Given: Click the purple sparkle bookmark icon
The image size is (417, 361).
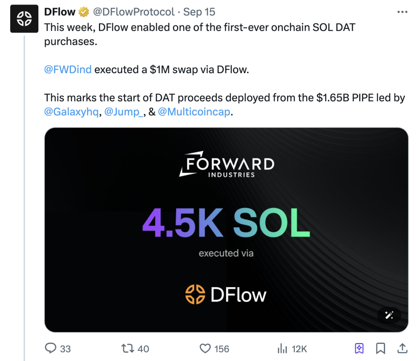Looking at the screenshot, I should 359,348.
